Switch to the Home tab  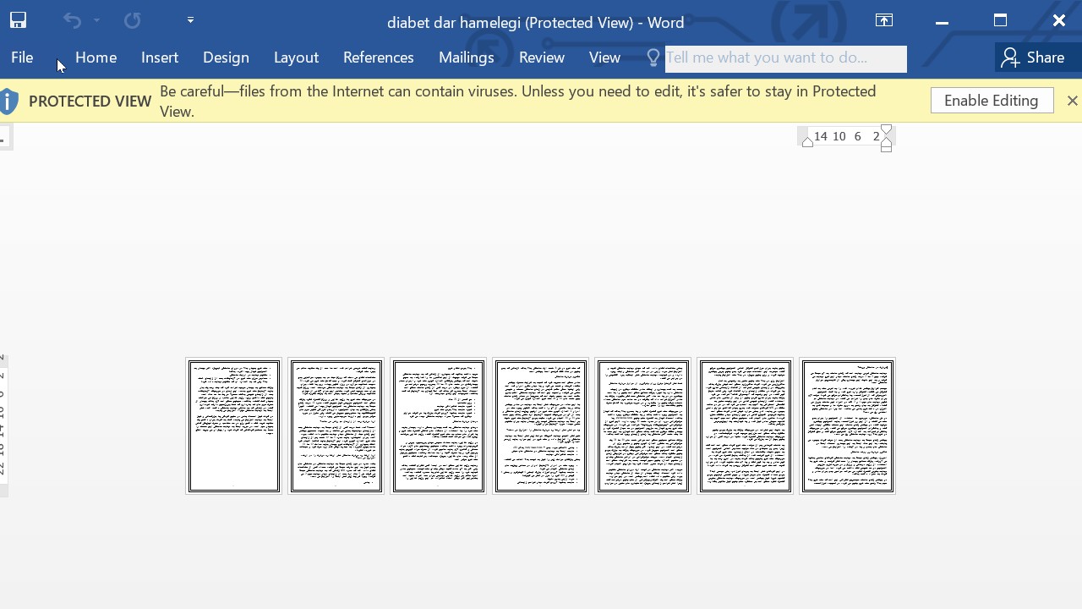pos(96,58)
